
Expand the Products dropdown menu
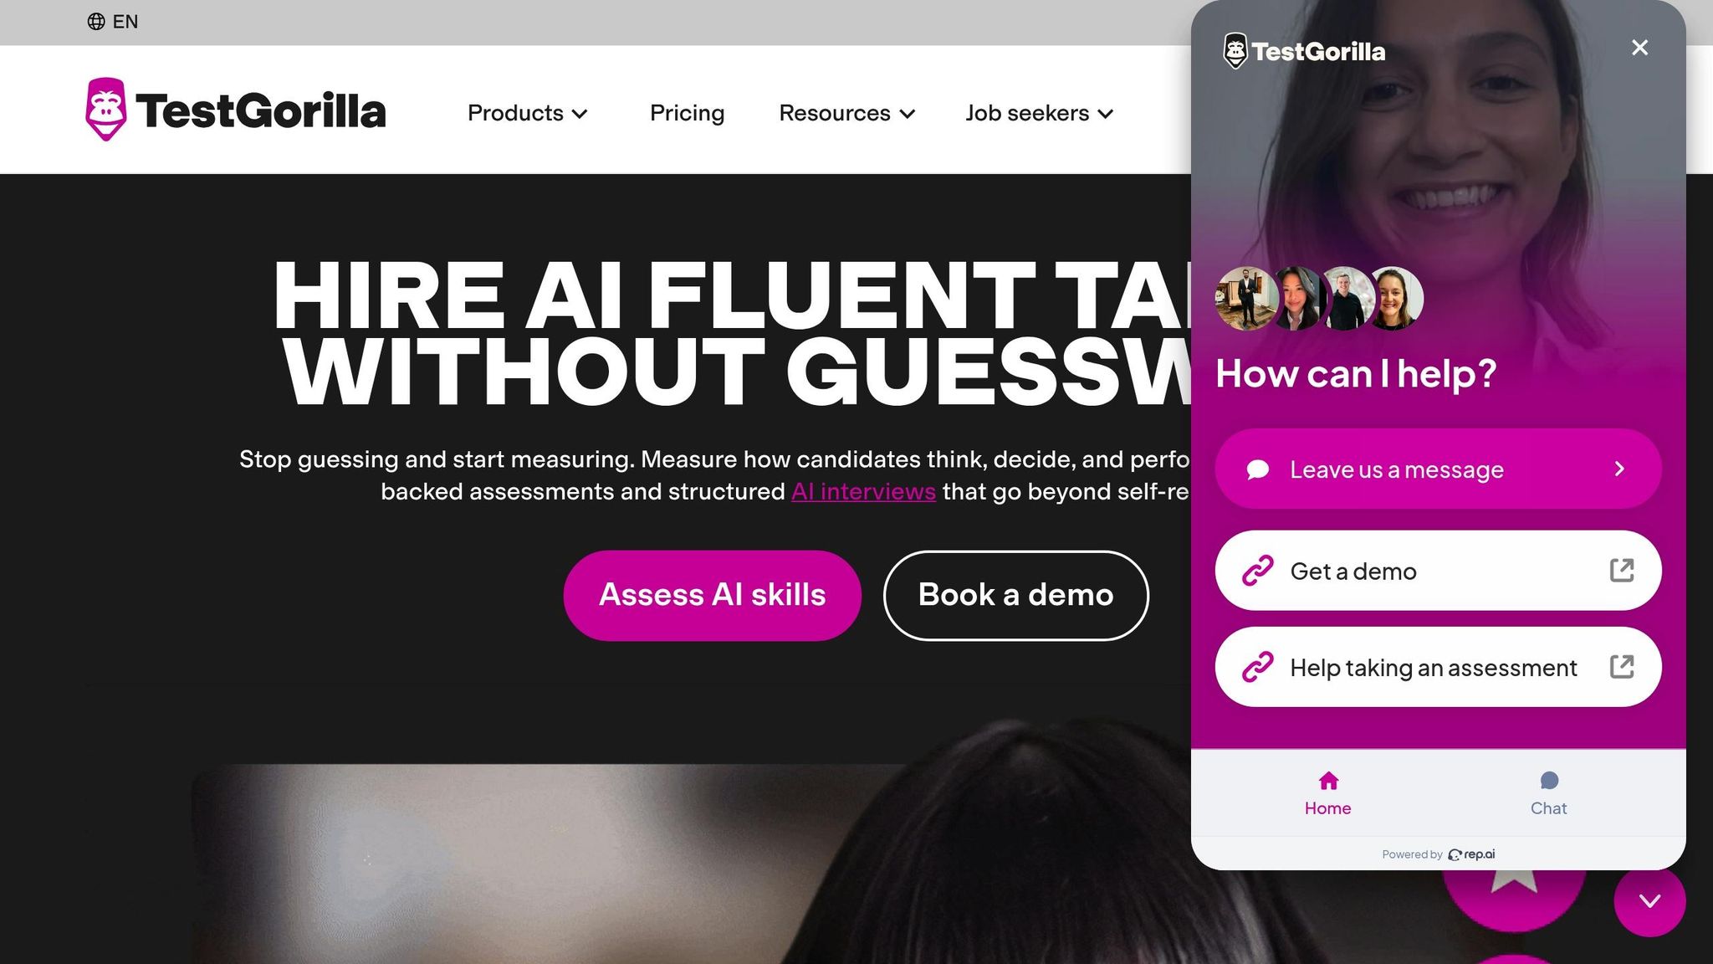tap(528, 113)
